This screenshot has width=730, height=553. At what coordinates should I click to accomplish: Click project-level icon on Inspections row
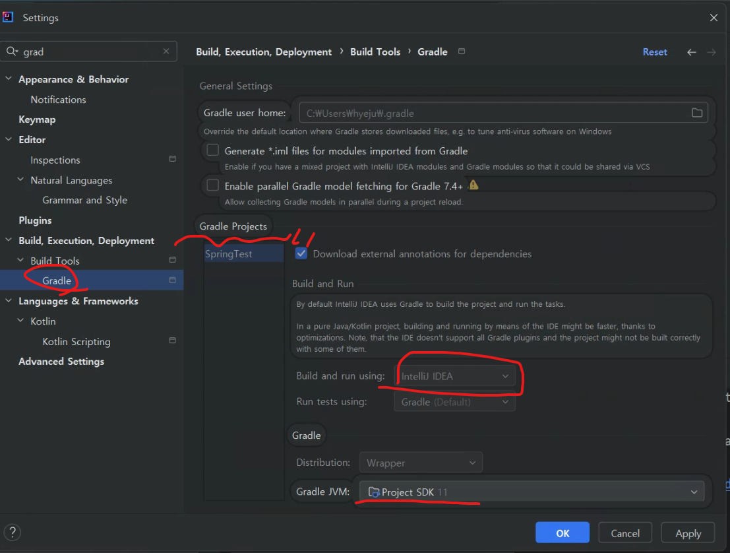point(172,159)
